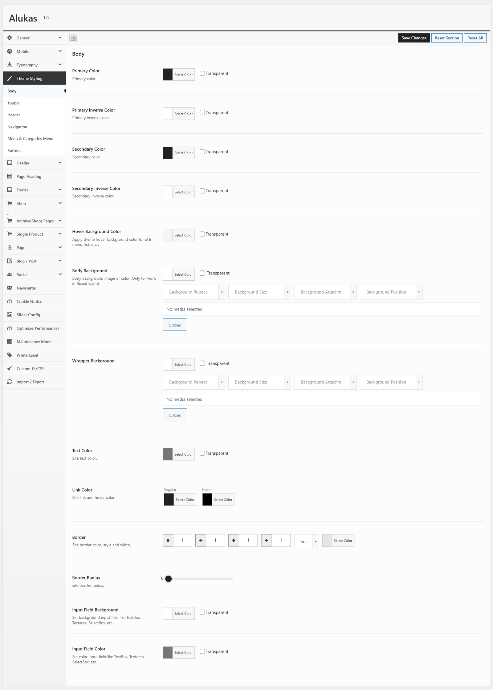Open the Body Background Repeat dropdown
493x690 pixels.
point(194,292)
